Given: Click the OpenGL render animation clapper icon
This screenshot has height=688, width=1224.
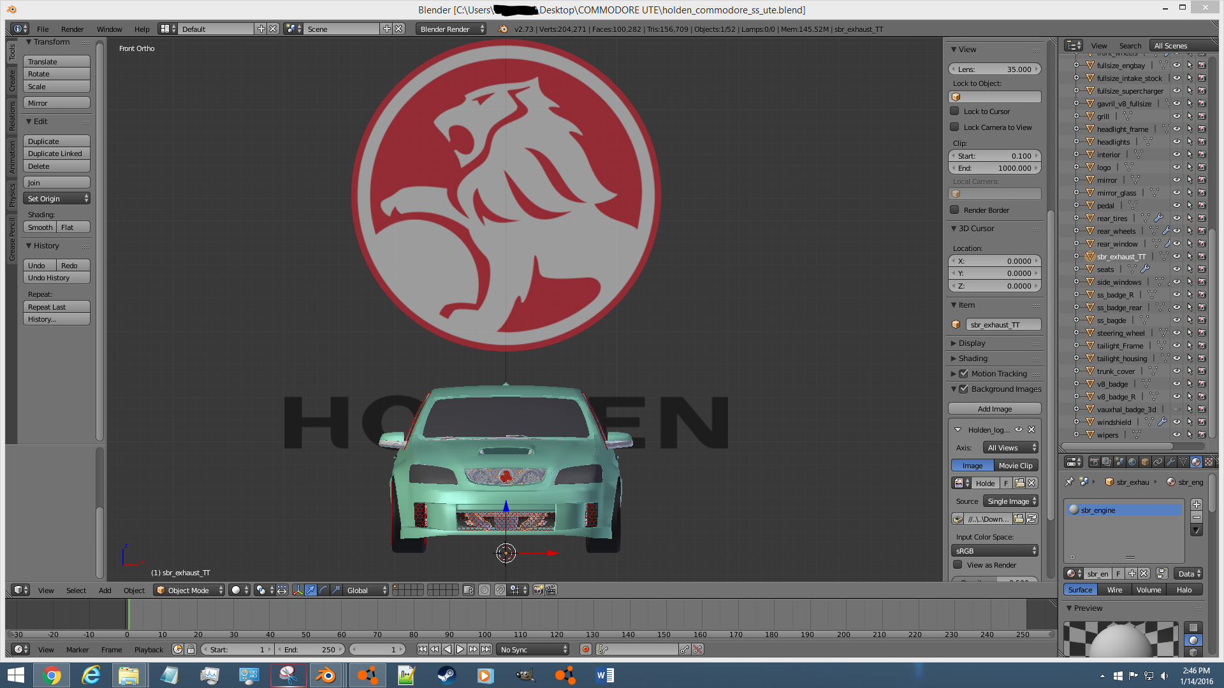Looking at the screenshot, I should [x=551, y=591].
